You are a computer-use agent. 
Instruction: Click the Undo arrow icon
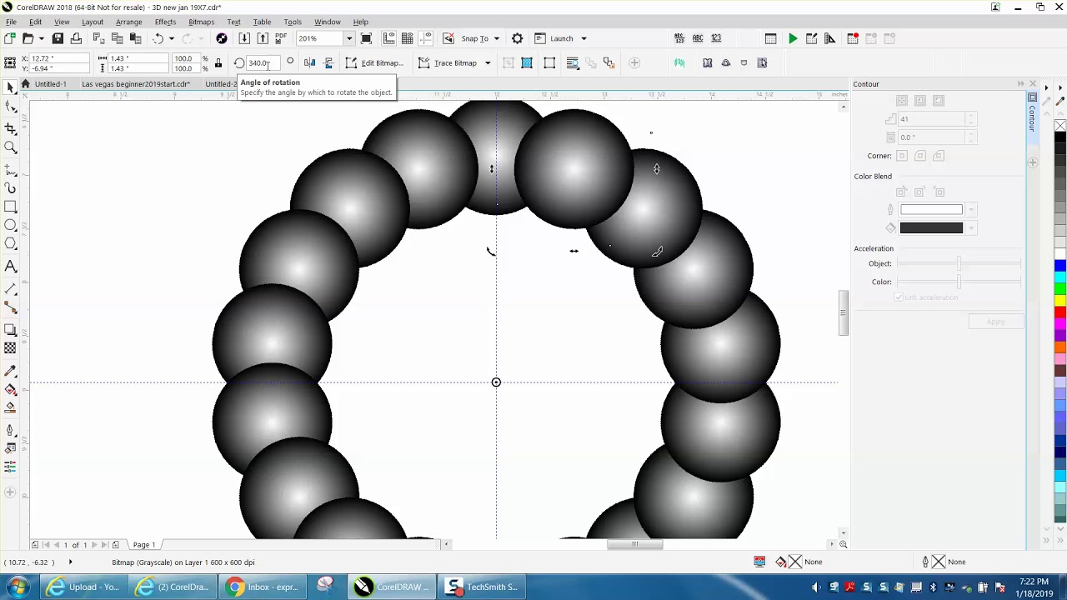tap(158, 38)
